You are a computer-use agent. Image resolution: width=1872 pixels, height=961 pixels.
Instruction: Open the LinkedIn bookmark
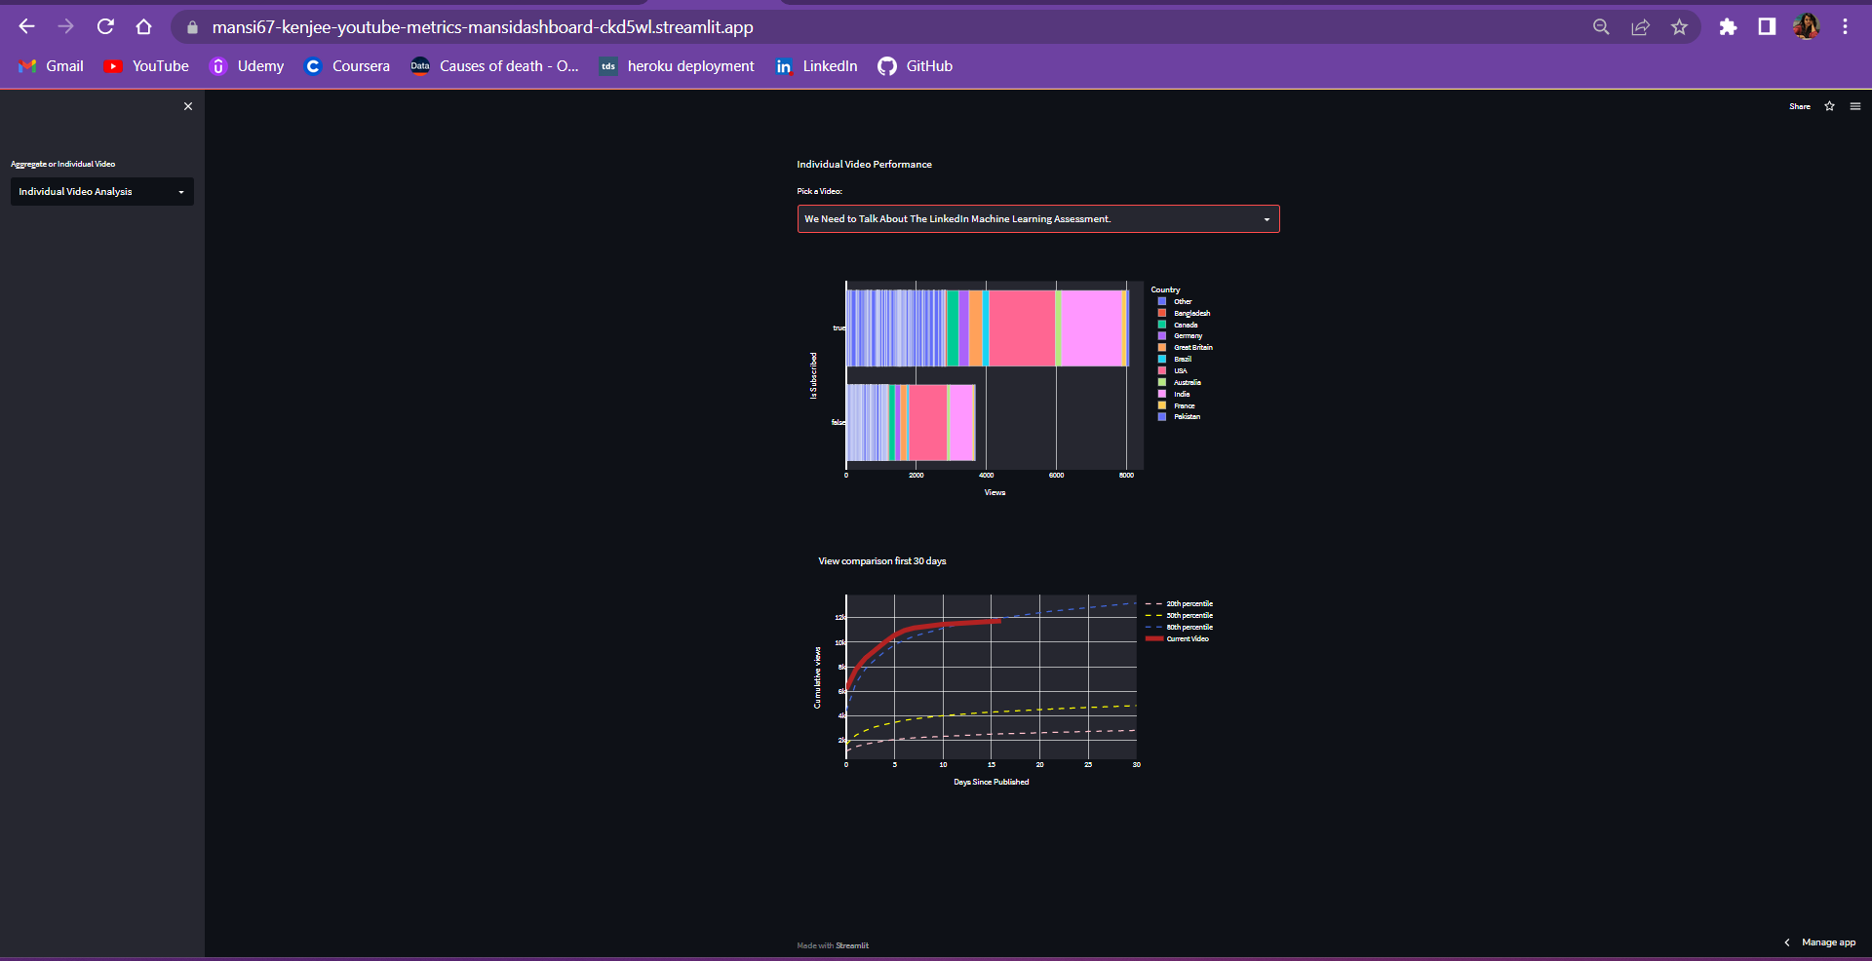pos(829,66)
